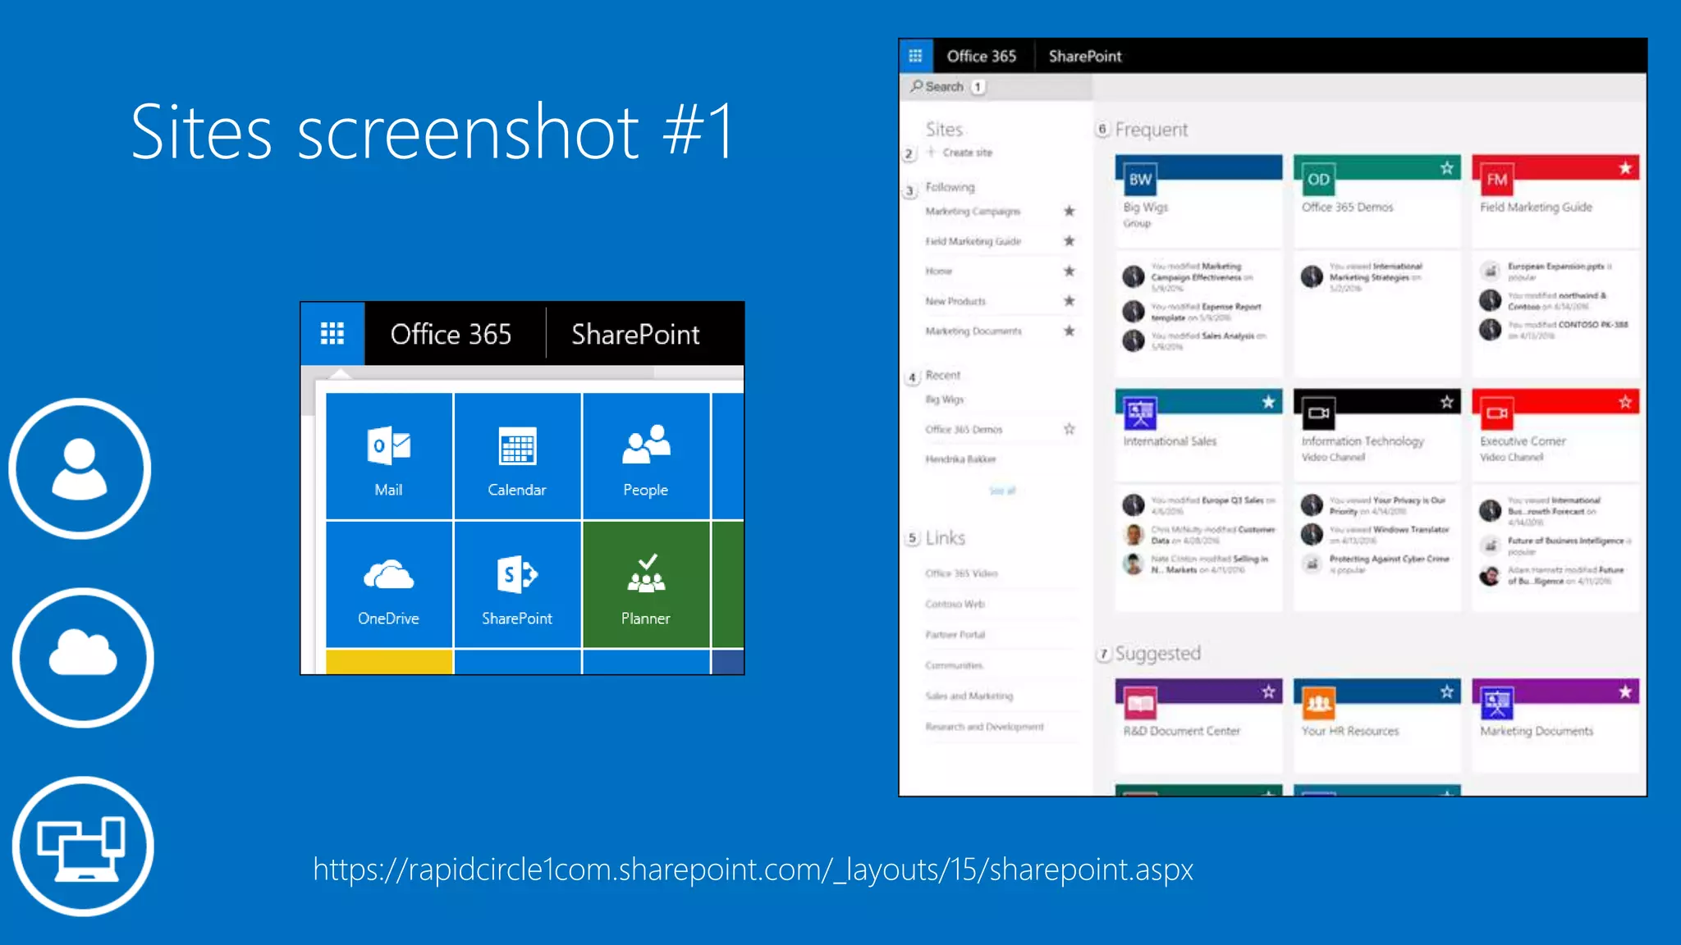Open the R&D Document Center icon
The width and height of the screenshot is (1681, 945).
coord(1140,703)
